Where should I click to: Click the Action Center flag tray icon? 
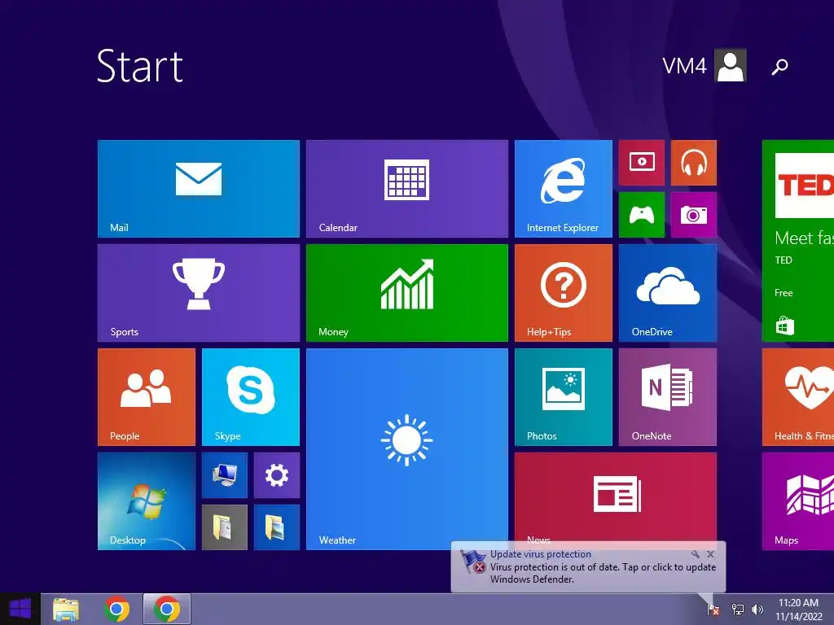click(713, 609)
